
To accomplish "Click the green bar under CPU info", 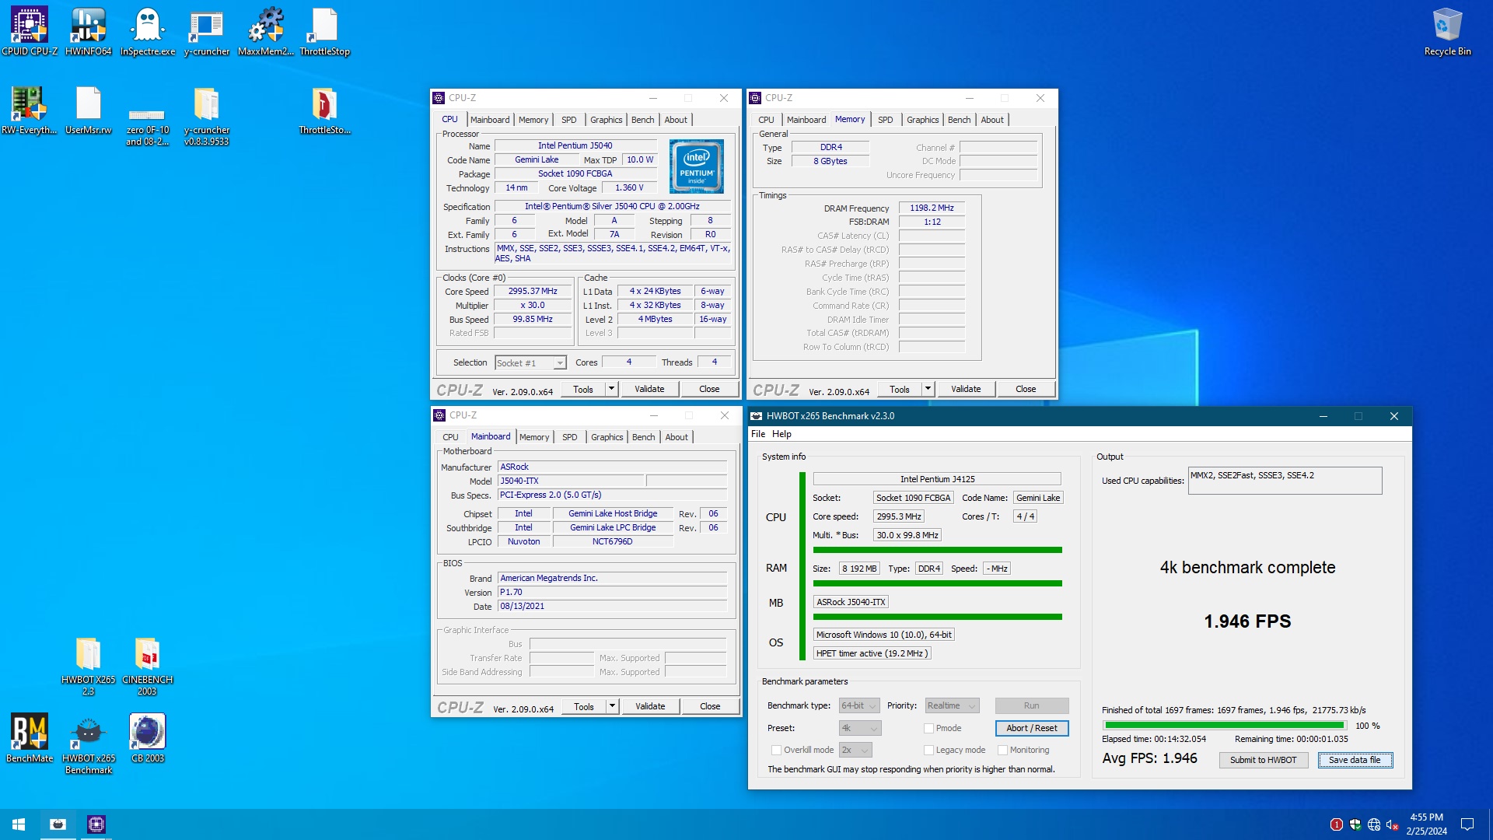I will click(938, 550).
